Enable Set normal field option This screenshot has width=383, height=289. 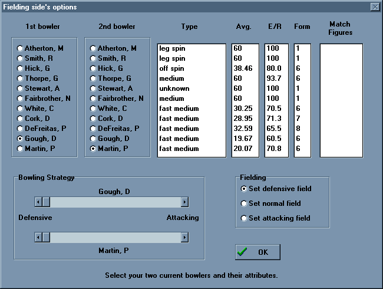[x=245, y=203]
